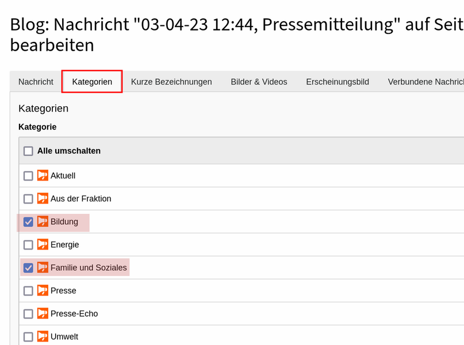Uncheck the Bildung checkbox
The height and width of the screenshot is (345, 464).
point(28,221)
